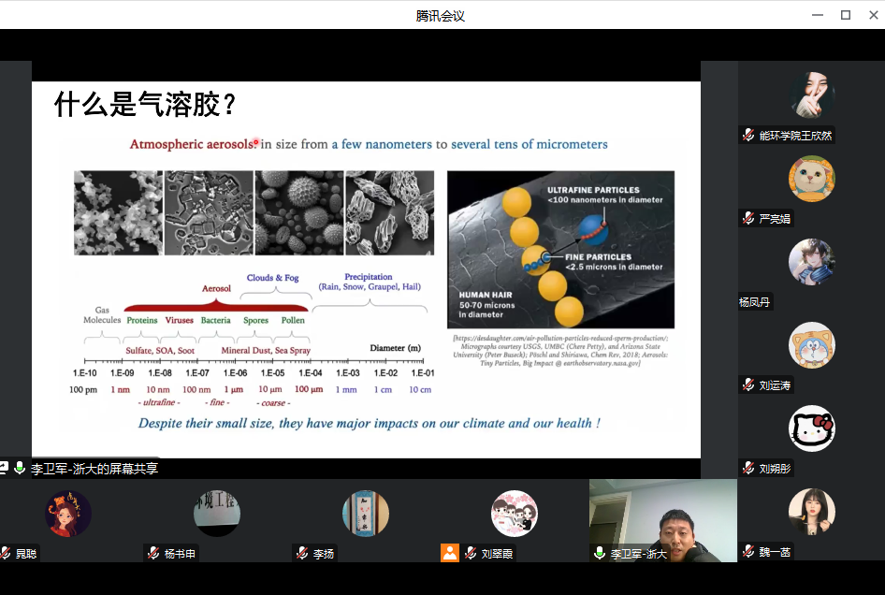This screenshot has width=885, height=595.
Task: Open 杨凤丹's anime avatar tile
Action: point(811,262)
